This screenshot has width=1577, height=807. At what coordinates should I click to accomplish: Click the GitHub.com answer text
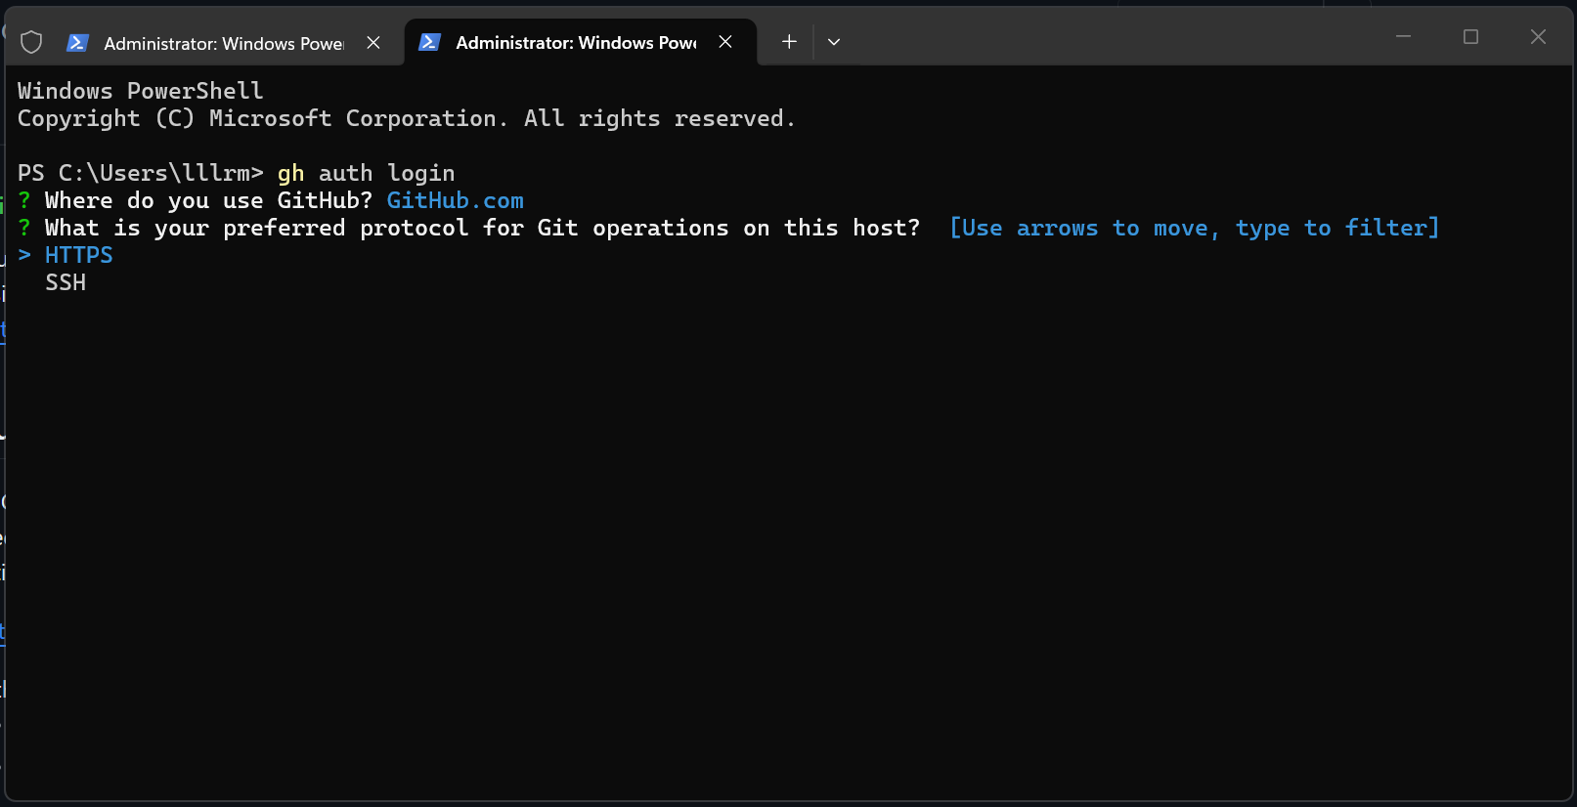tap(456, 200)
